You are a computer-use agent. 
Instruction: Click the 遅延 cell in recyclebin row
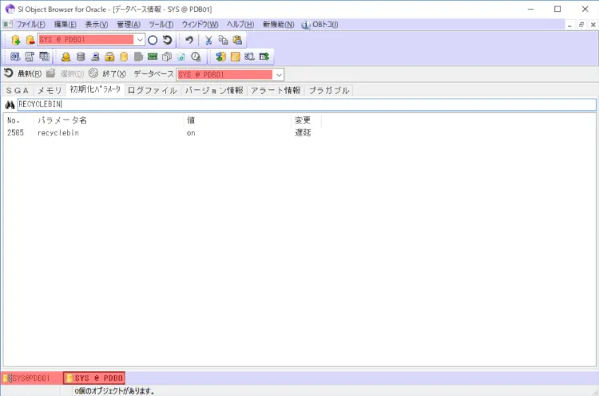[303, 133]
